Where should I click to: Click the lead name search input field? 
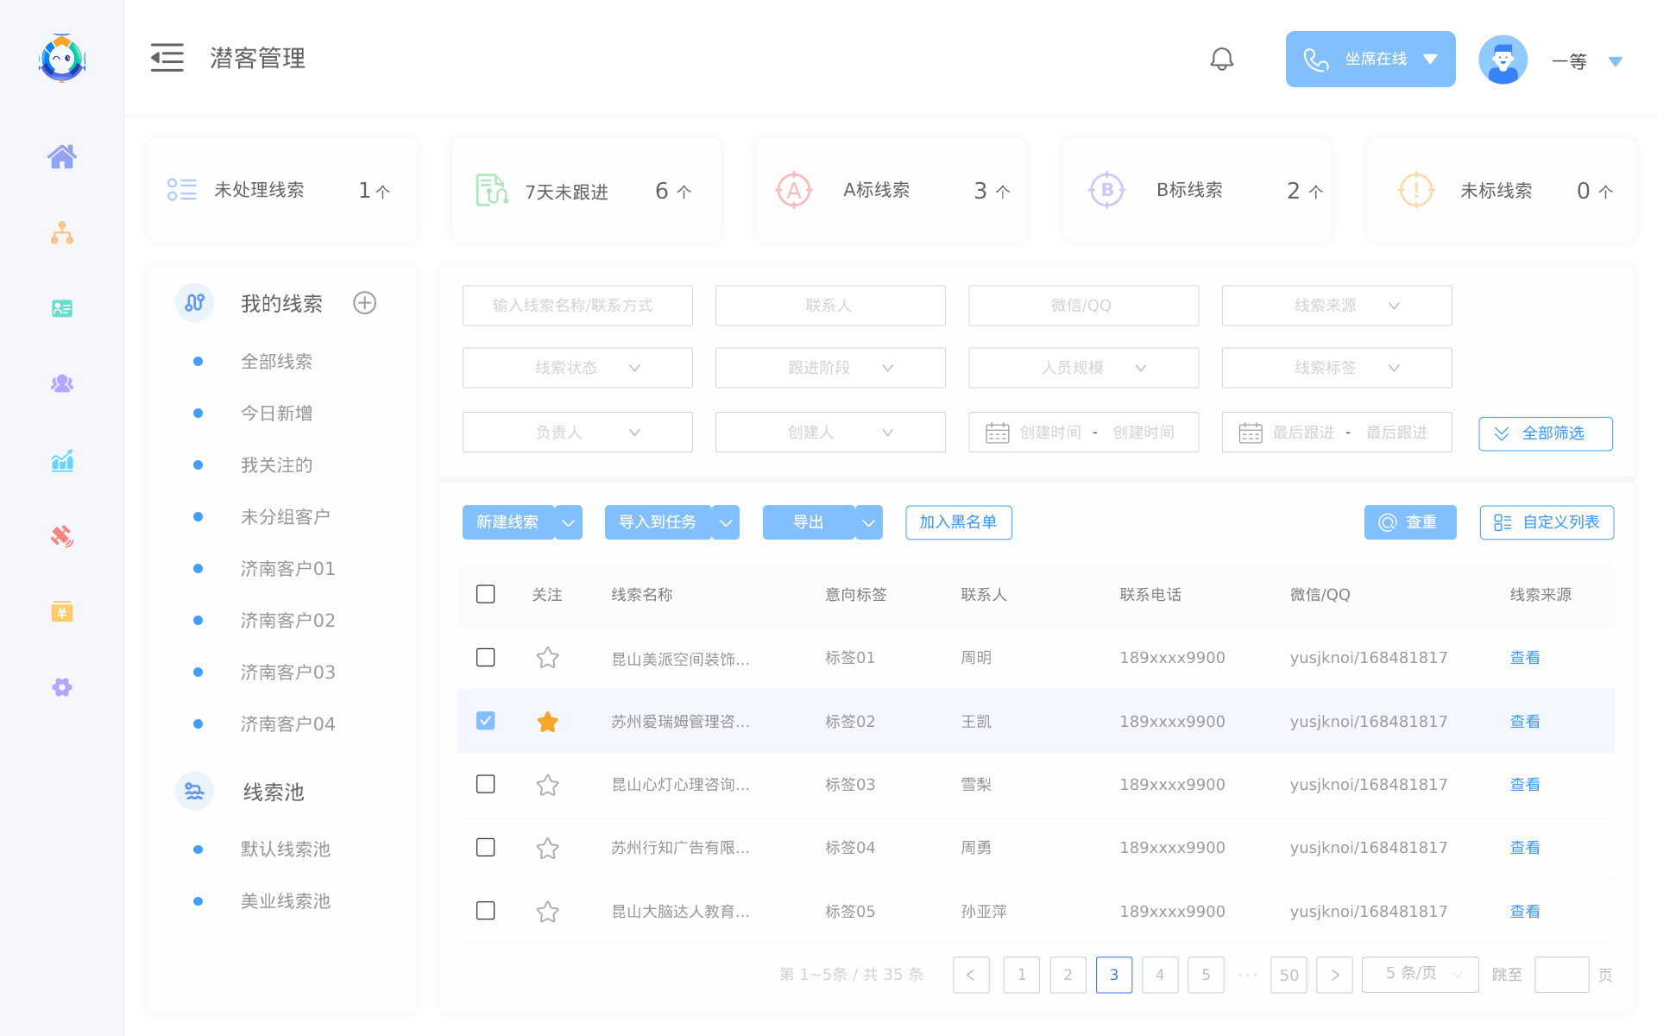[x=577, y=306]
